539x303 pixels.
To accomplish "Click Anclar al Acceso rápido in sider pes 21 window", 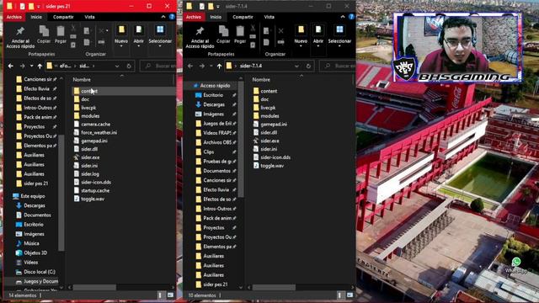I will coord(20,37).
